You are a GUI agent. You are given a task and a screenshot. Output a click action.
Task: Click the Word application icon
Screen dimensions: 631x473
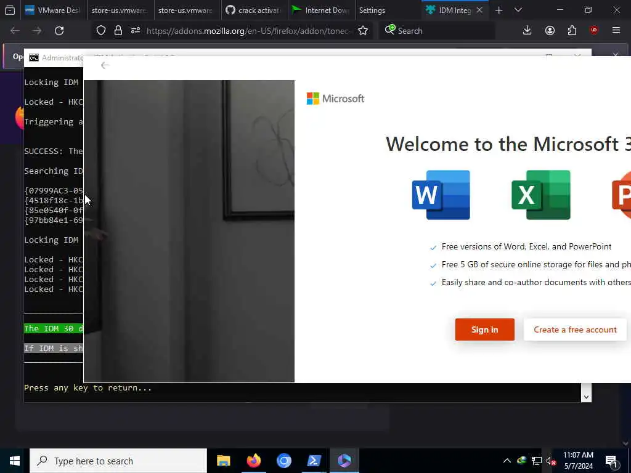click(x=441, y=195)
